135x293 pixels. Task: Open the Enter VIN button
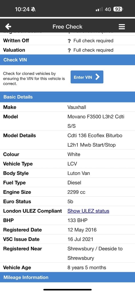pyautogui.click(x=87, y=77)
